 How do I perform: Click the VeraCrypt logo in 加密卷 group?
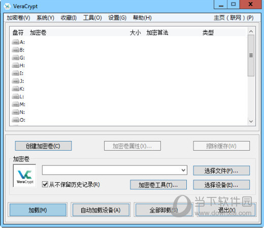coord(25,176)
